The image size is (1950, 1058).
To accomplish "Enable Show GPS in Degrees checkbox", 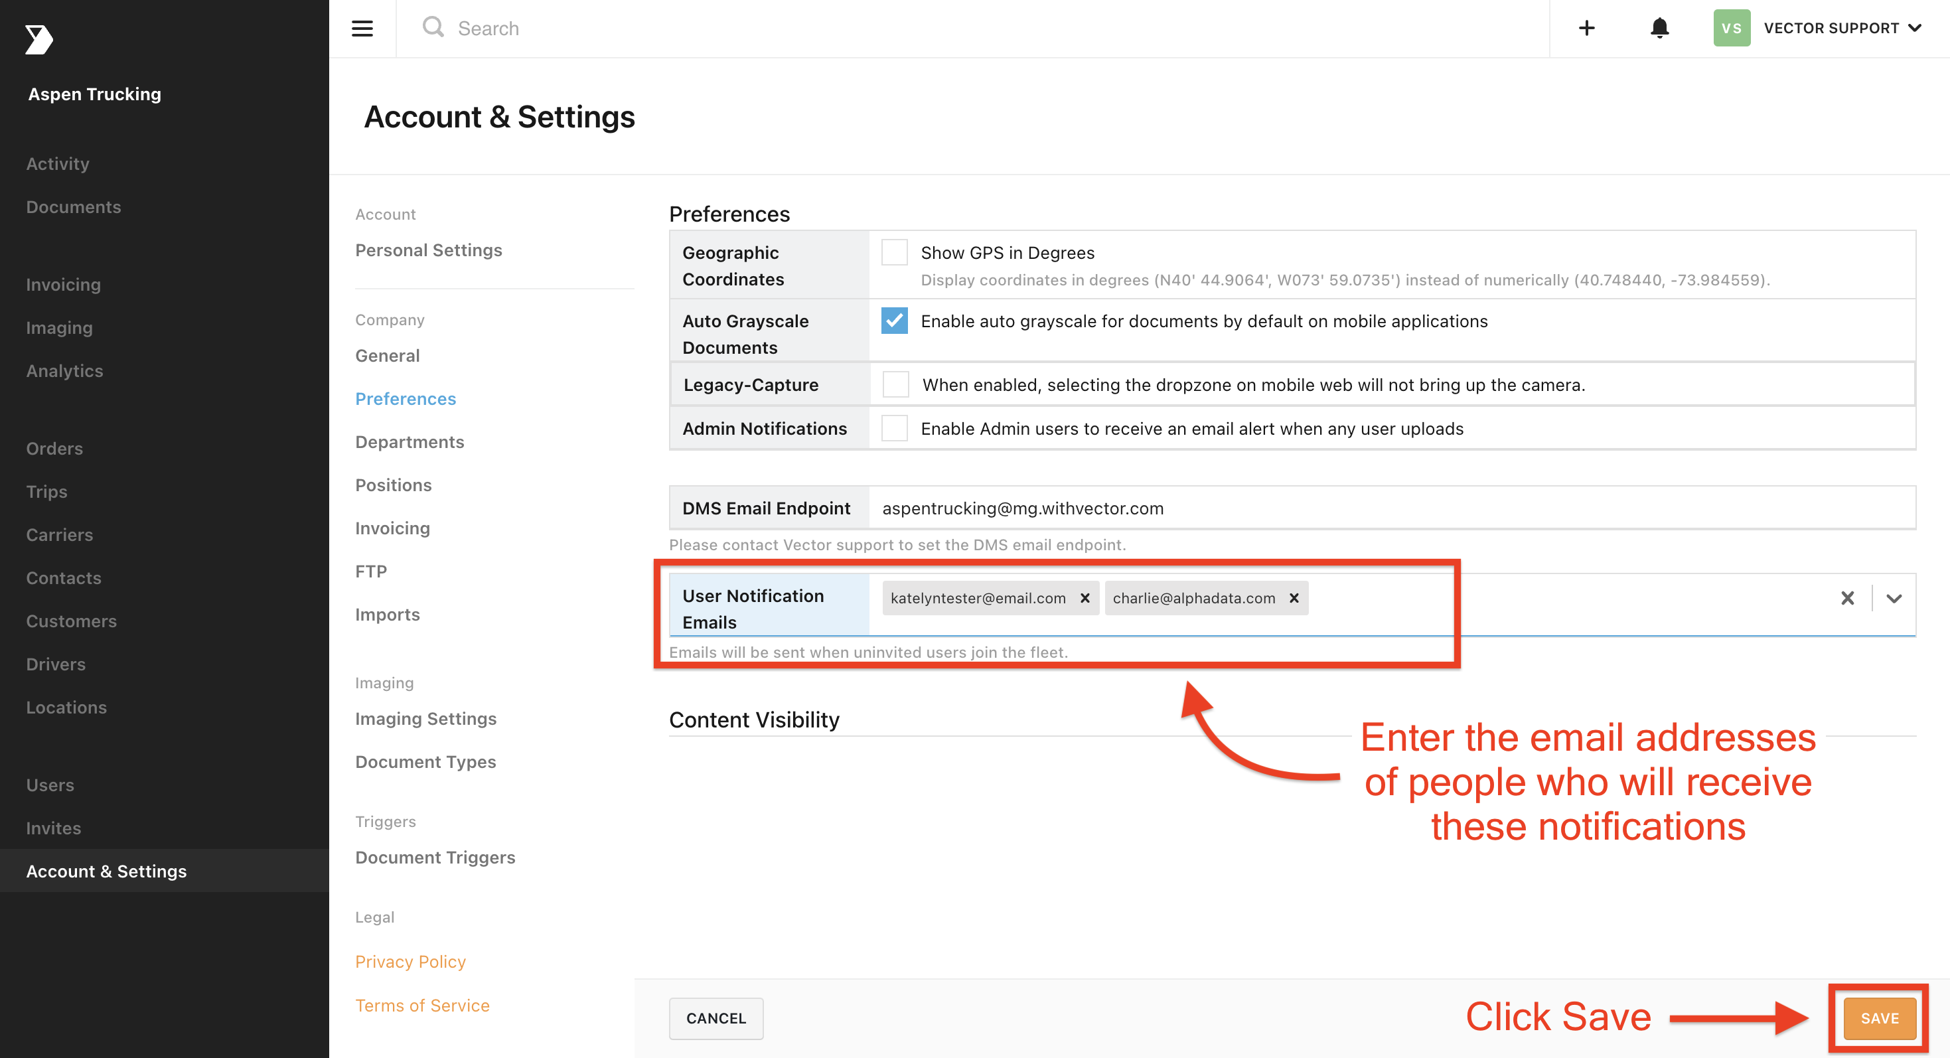I will (894, 252).
